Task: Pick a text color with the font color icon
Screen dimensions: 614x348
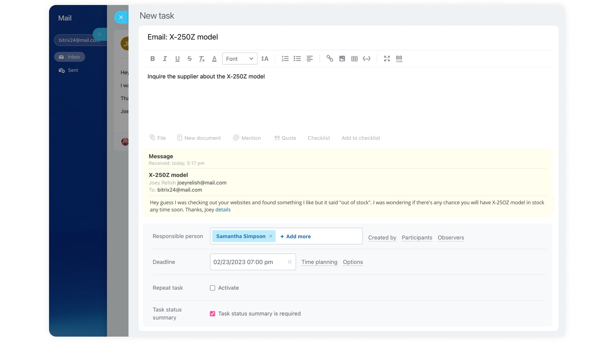Action: click(214, 59)
